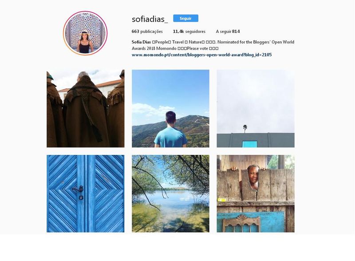Click the 663 publicações count
The height and width of the screenshot is (261, 355).
click(x=147, y=32)
